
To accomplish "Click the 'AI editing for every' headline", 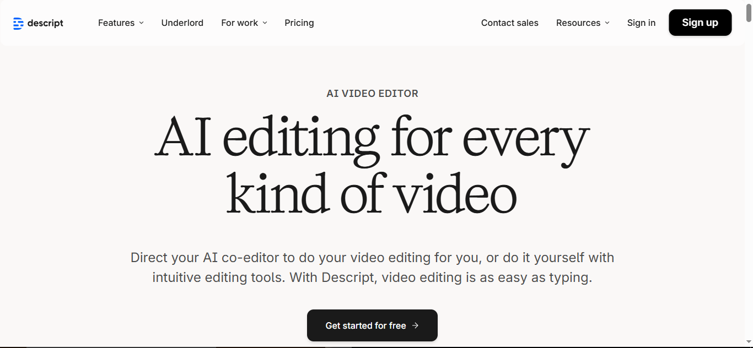I will (372, 137).
